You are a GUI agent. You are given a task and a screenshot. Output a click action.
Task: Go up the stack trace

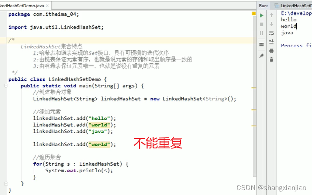click(272, 15)
